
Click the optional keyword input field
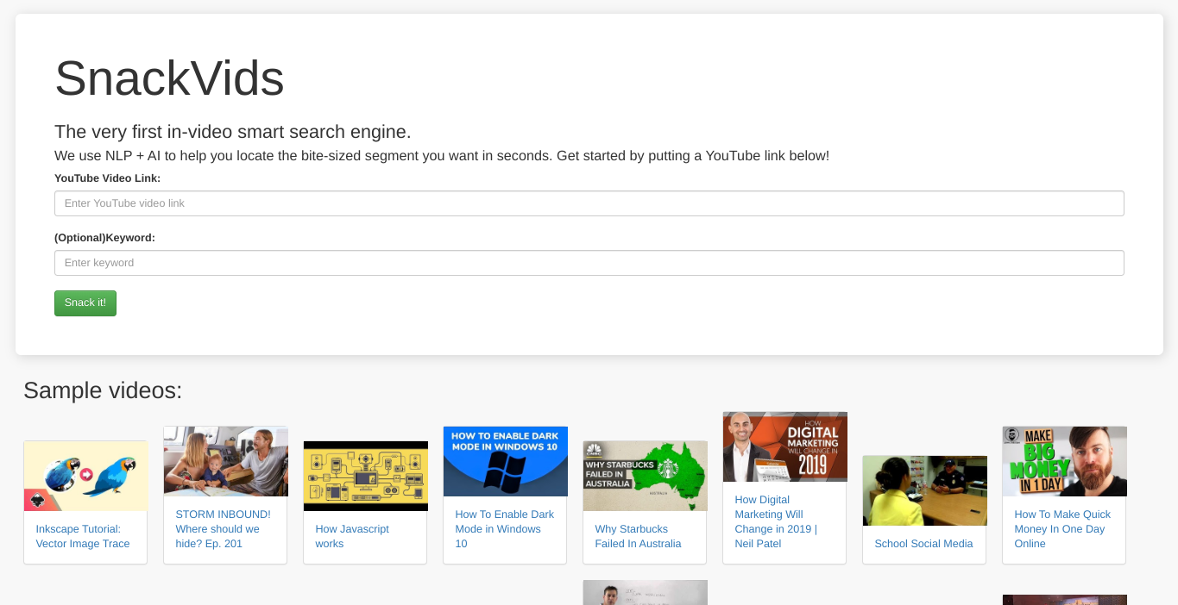(x=589, y=263)
